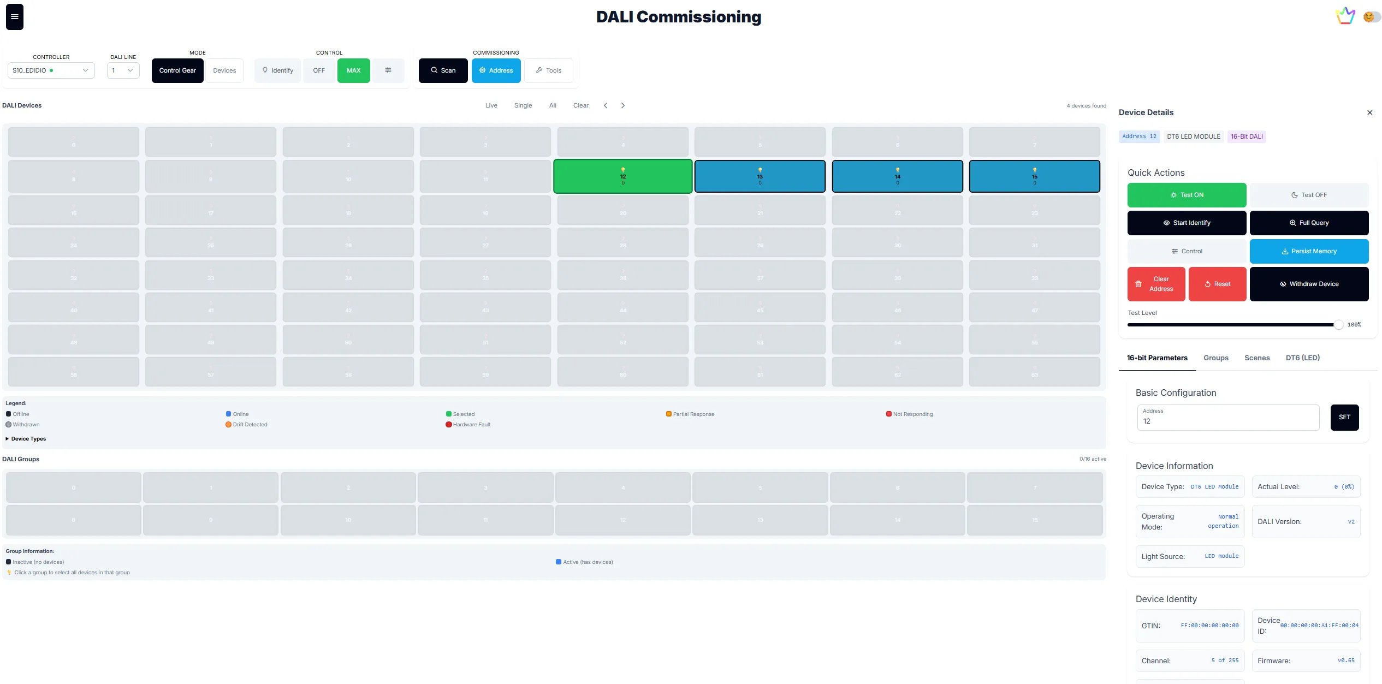Click Persist Memory button
The width and height of the screenshot is (1382, 684).
tap(1309, 251)
